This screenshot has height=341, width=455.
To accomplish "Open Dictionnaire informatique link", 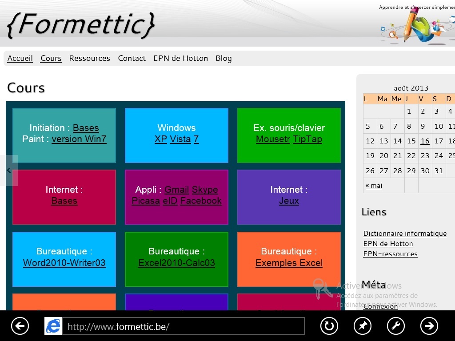I will (x=405, y=234).
